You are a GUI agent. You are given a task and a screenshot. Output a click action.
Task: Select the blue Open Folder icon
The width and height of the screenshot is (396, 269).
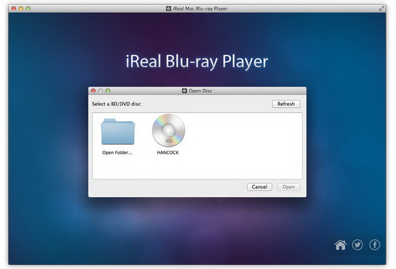coord(117,131)
